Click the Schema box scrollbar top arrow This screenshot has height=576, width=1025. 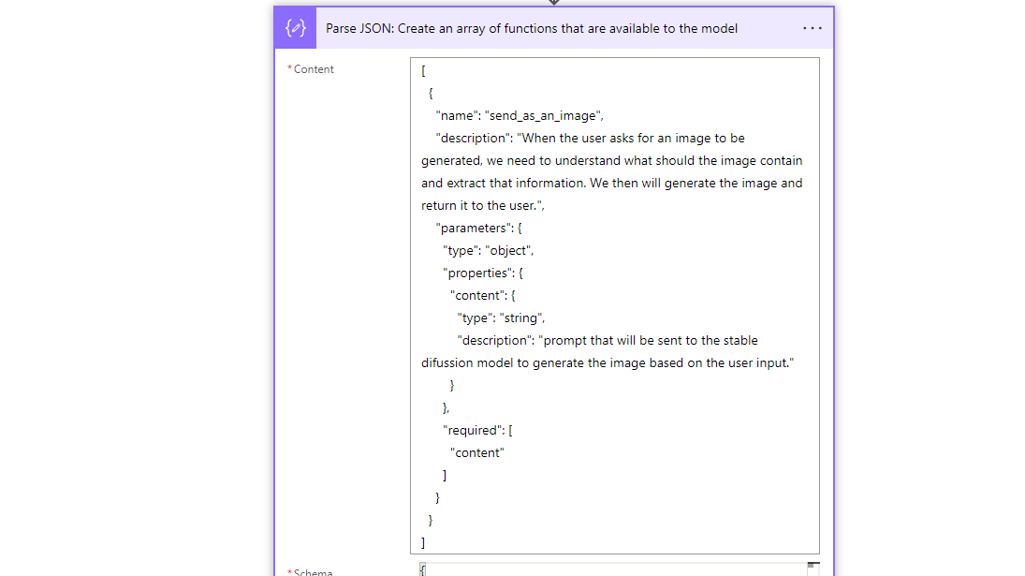813,567
